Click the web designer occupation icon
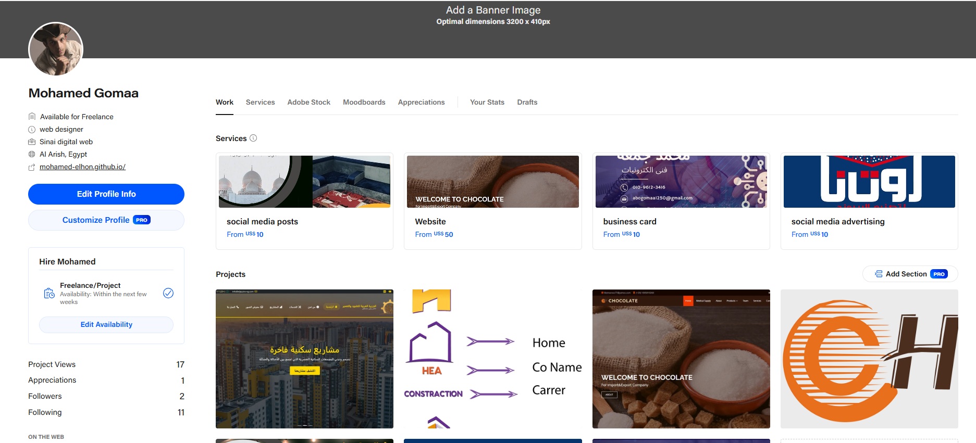 click(32, 129)
